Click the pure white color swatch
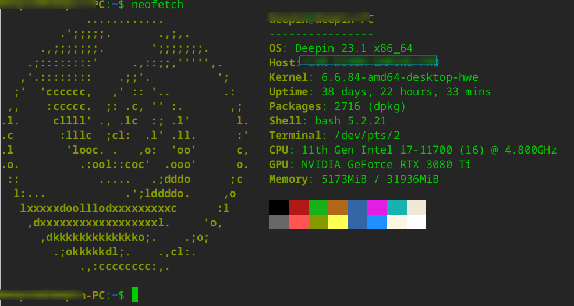Image resolution: width=574 pixels, height=306 pixels. tap(417, 222)
